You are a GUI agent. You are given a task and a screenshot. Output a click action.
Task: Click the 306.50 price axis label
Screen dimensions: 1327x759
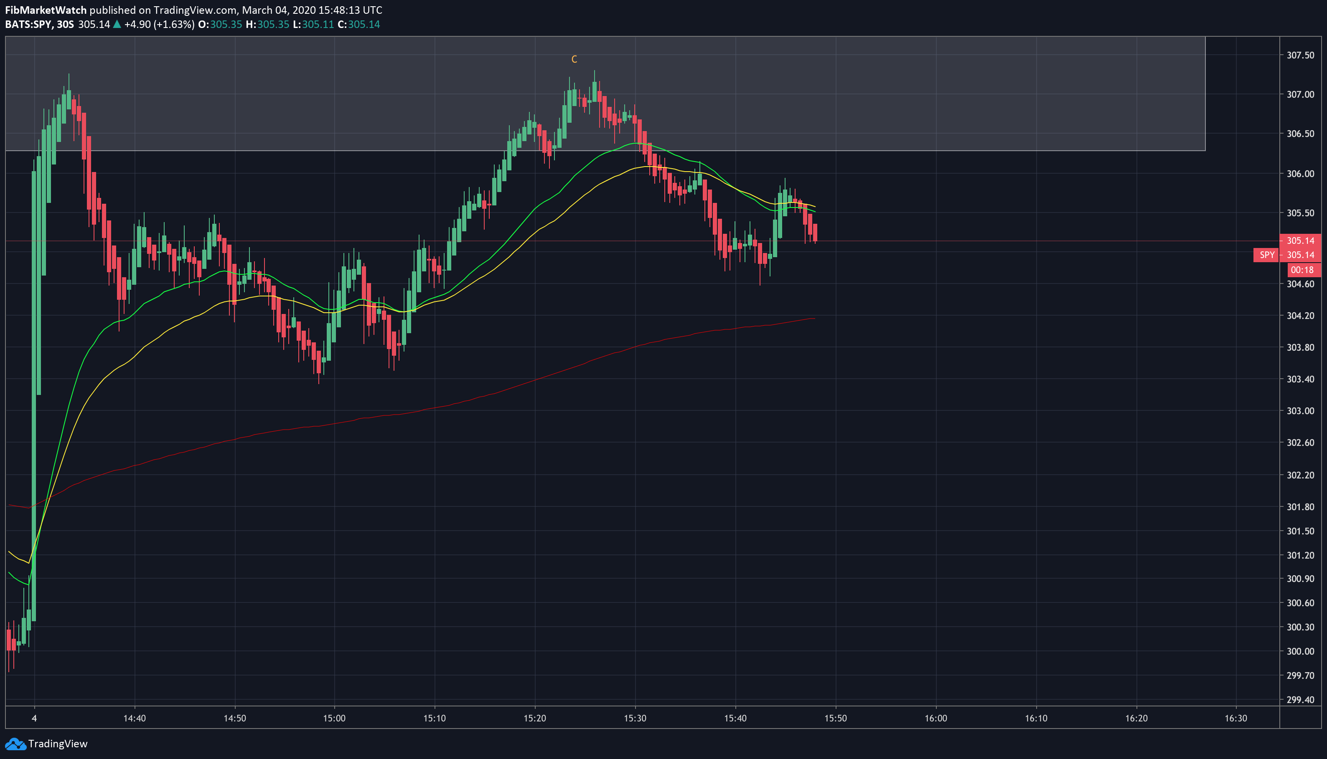point(1300,134)
